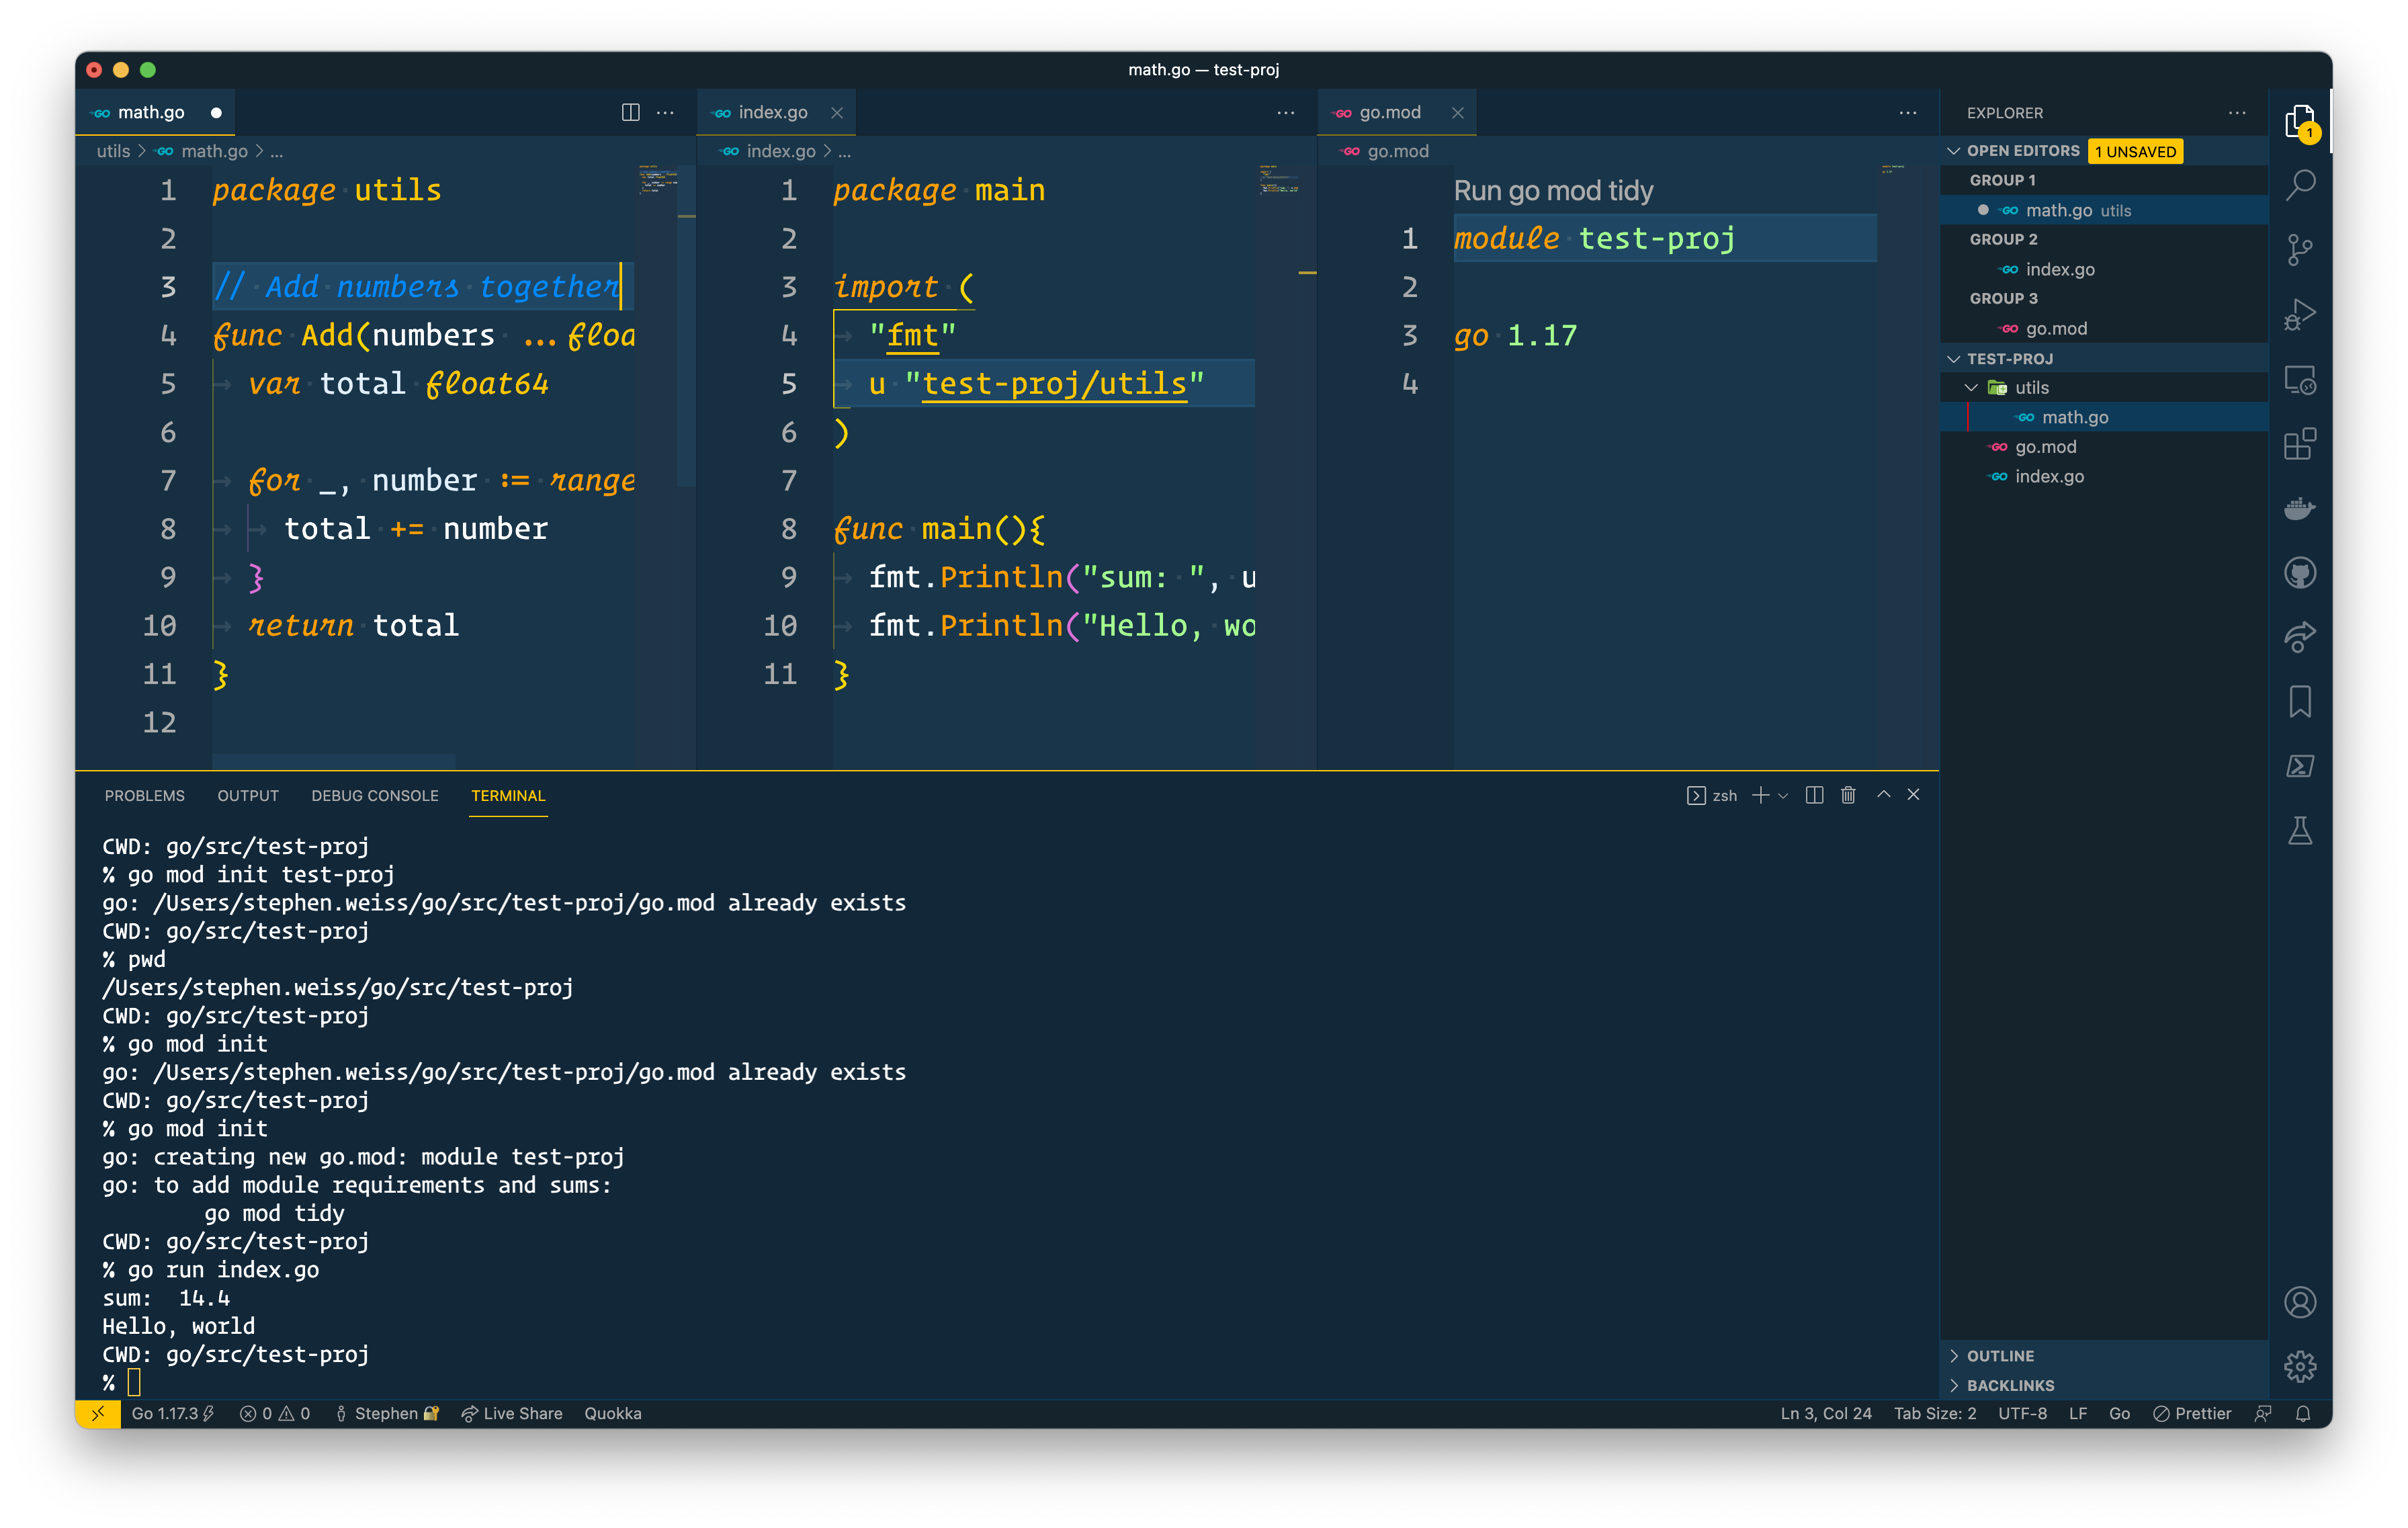
Task: Start Live Share from status bar
Action: point(511,1413)
